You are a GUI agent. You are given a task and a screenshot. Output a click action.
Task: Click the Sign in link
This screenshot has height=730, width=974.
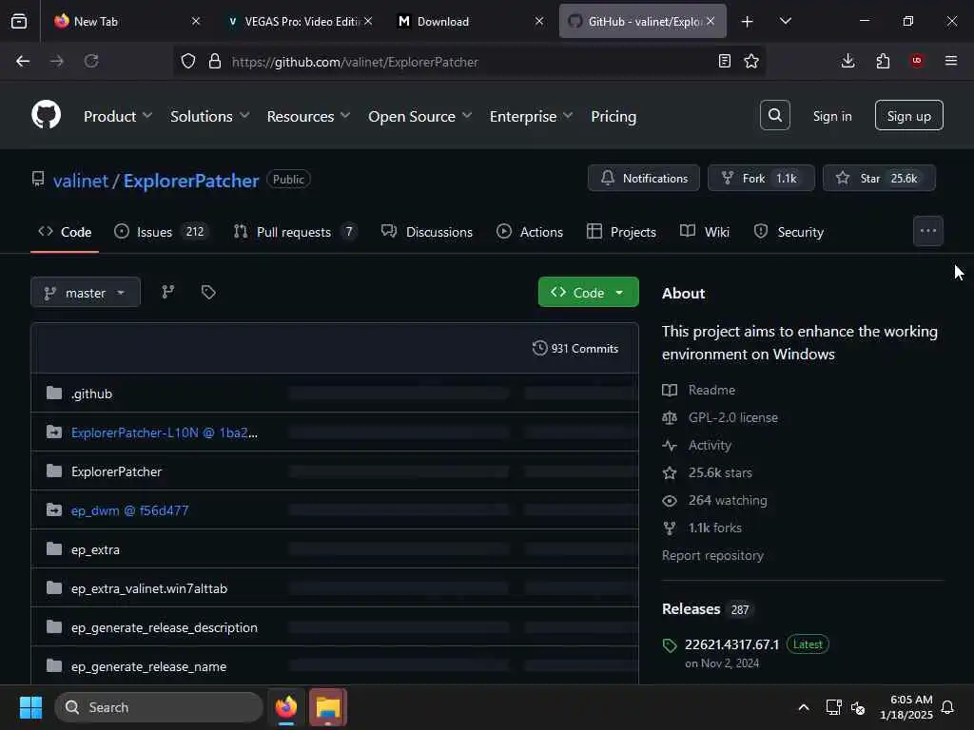point(831,116)
